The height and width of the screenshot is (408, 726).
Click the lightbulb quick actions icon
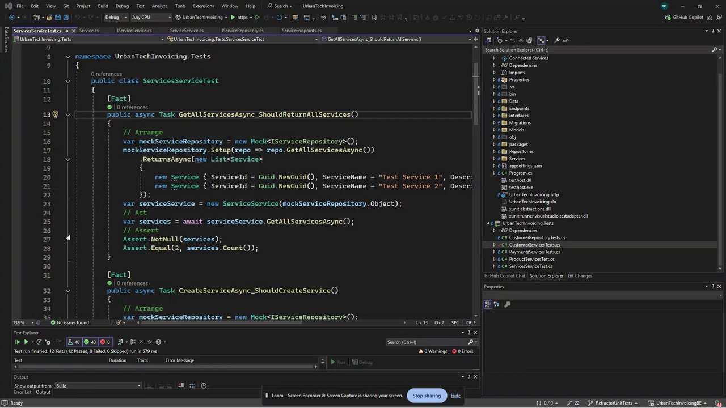click(55, 114)
